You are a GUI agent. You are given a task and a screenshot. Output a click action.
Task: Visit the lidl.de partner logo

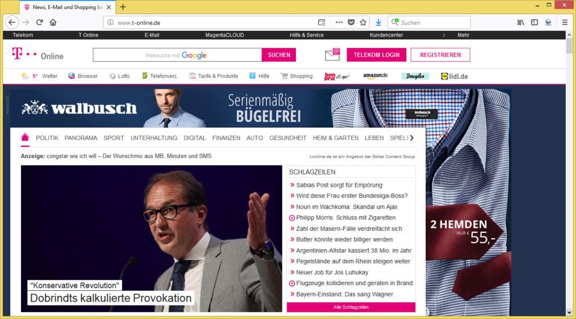tap(454, 77)
